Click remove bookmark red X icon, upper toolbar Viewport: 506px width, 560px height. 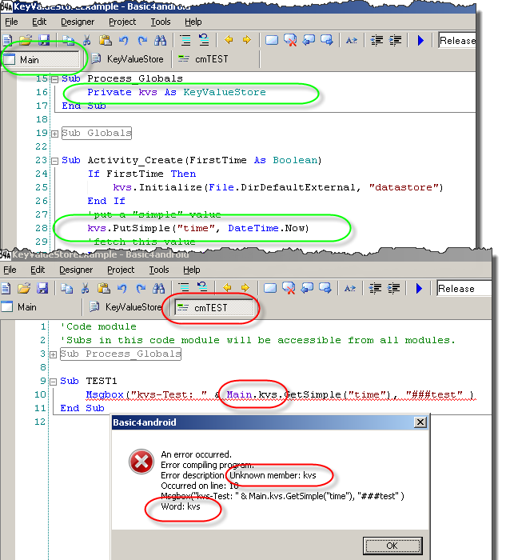(x=290, y=40)
